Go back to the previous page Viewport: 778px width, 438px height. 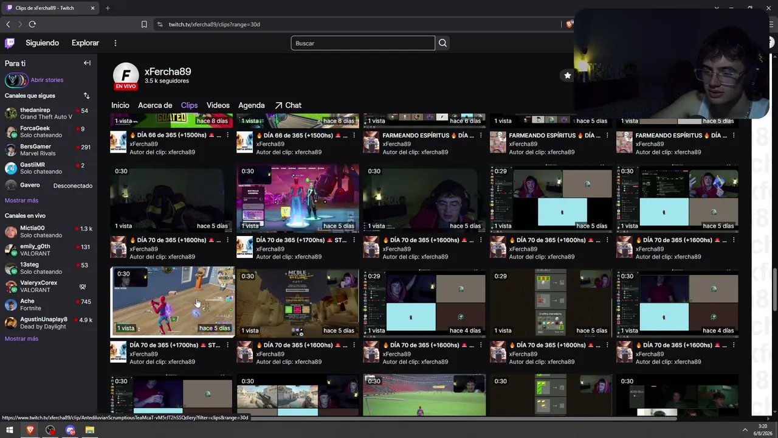point(8,24)
